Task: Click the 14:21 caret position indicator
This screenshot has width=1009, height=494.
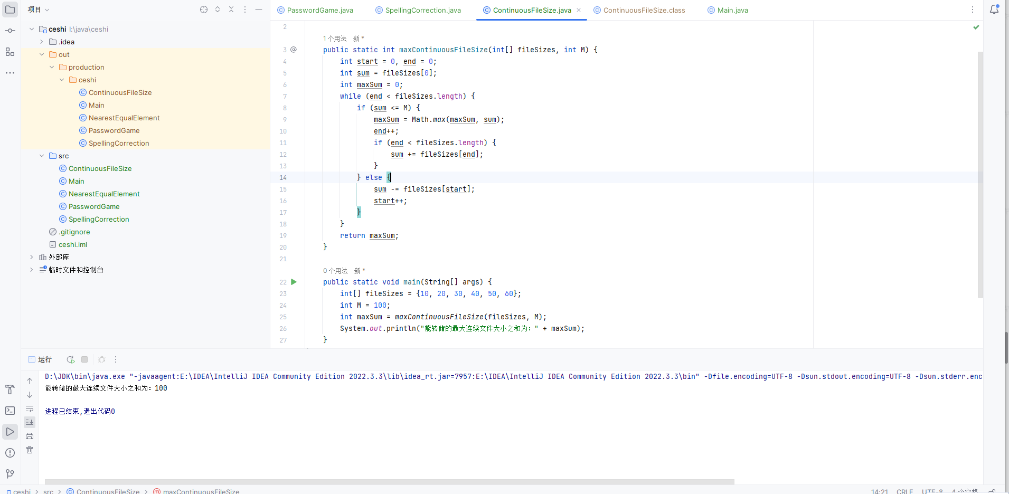Action: click(880, 491)
